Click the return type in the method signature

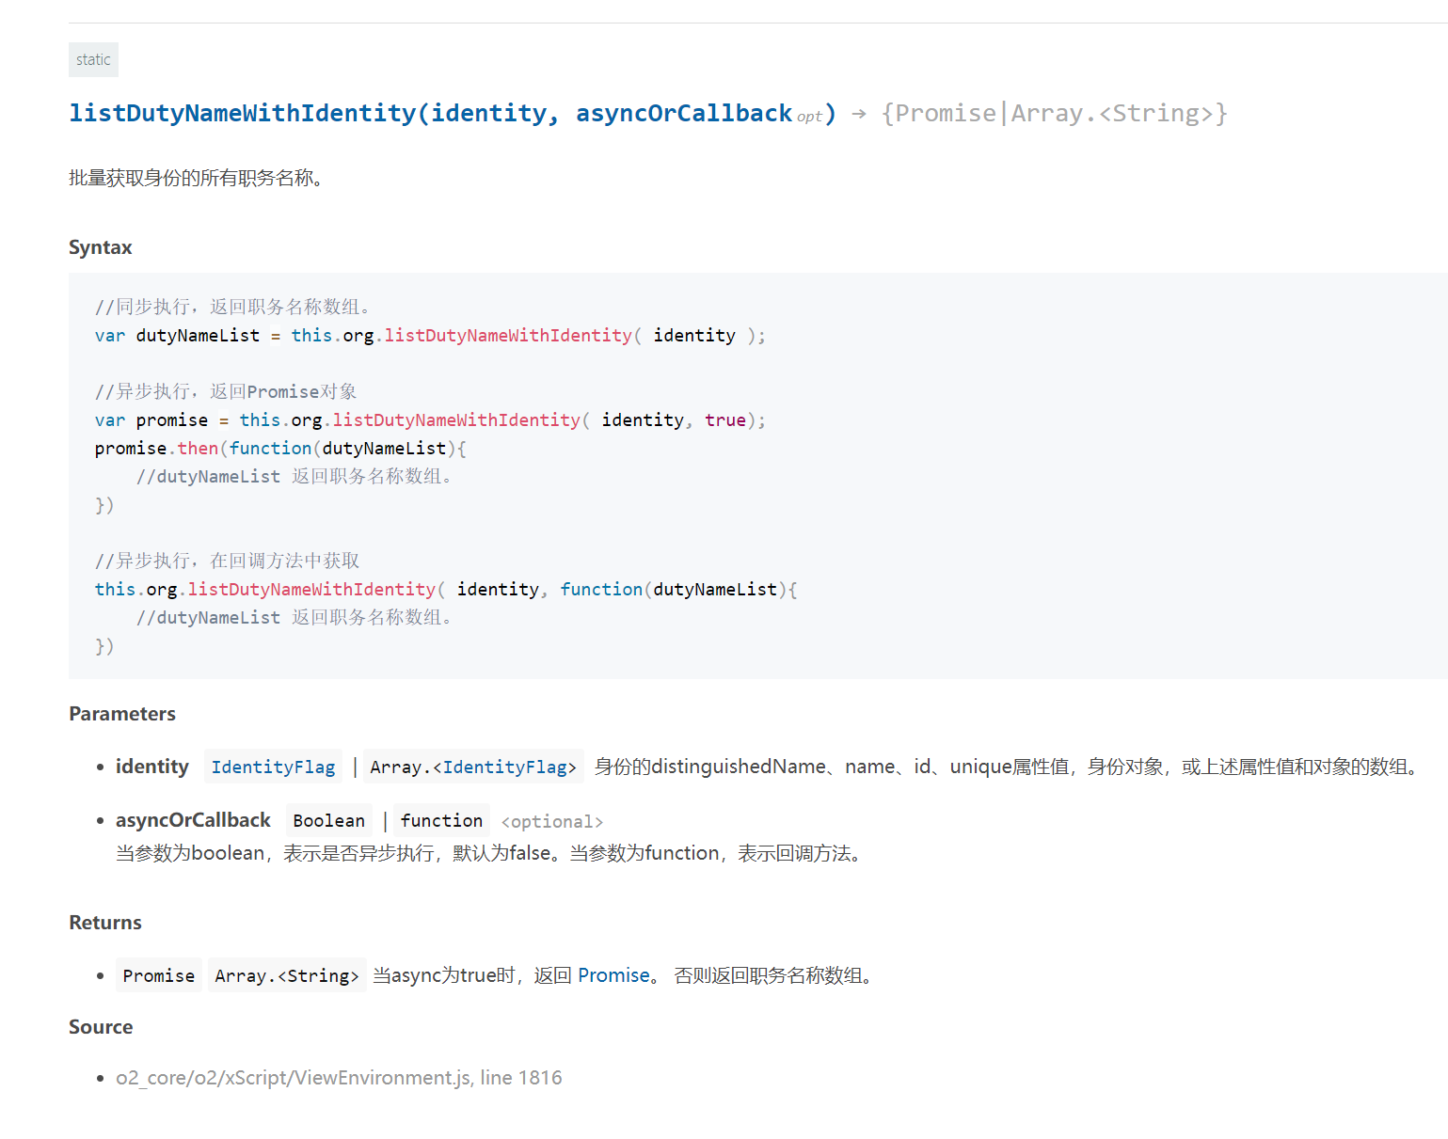point(1054,114)
